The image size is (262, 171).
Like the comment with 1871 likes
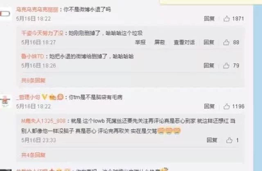(226, 18)
